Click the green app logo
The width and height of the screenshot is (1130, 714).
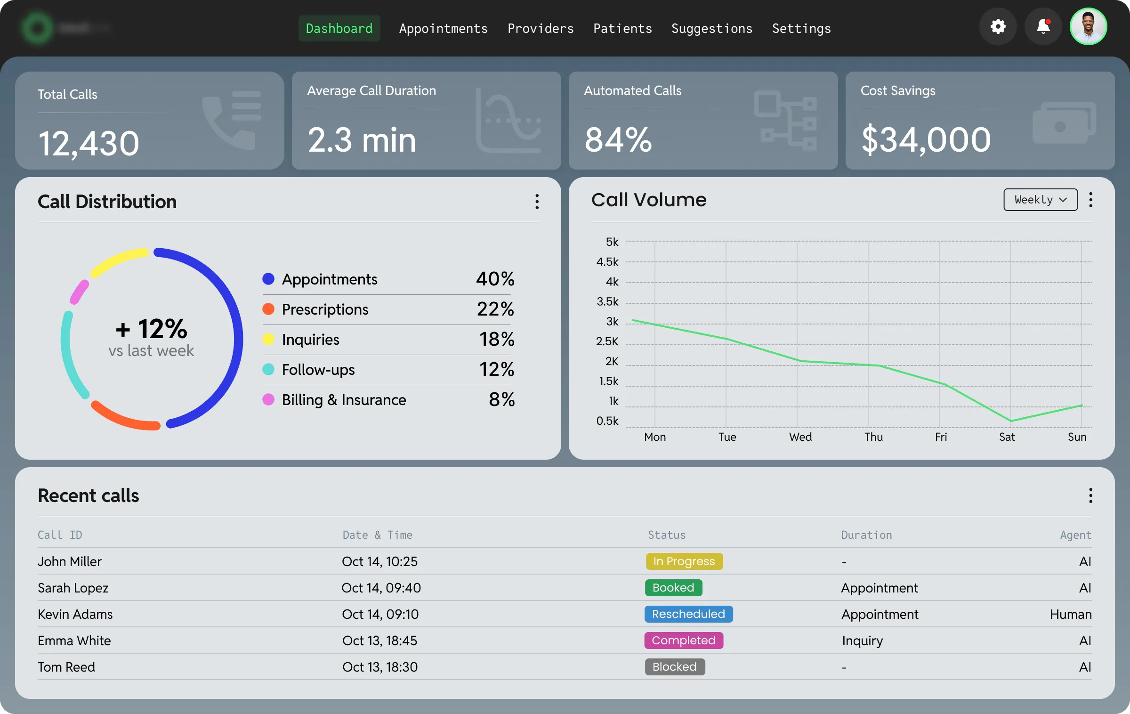tap(37, 28)
